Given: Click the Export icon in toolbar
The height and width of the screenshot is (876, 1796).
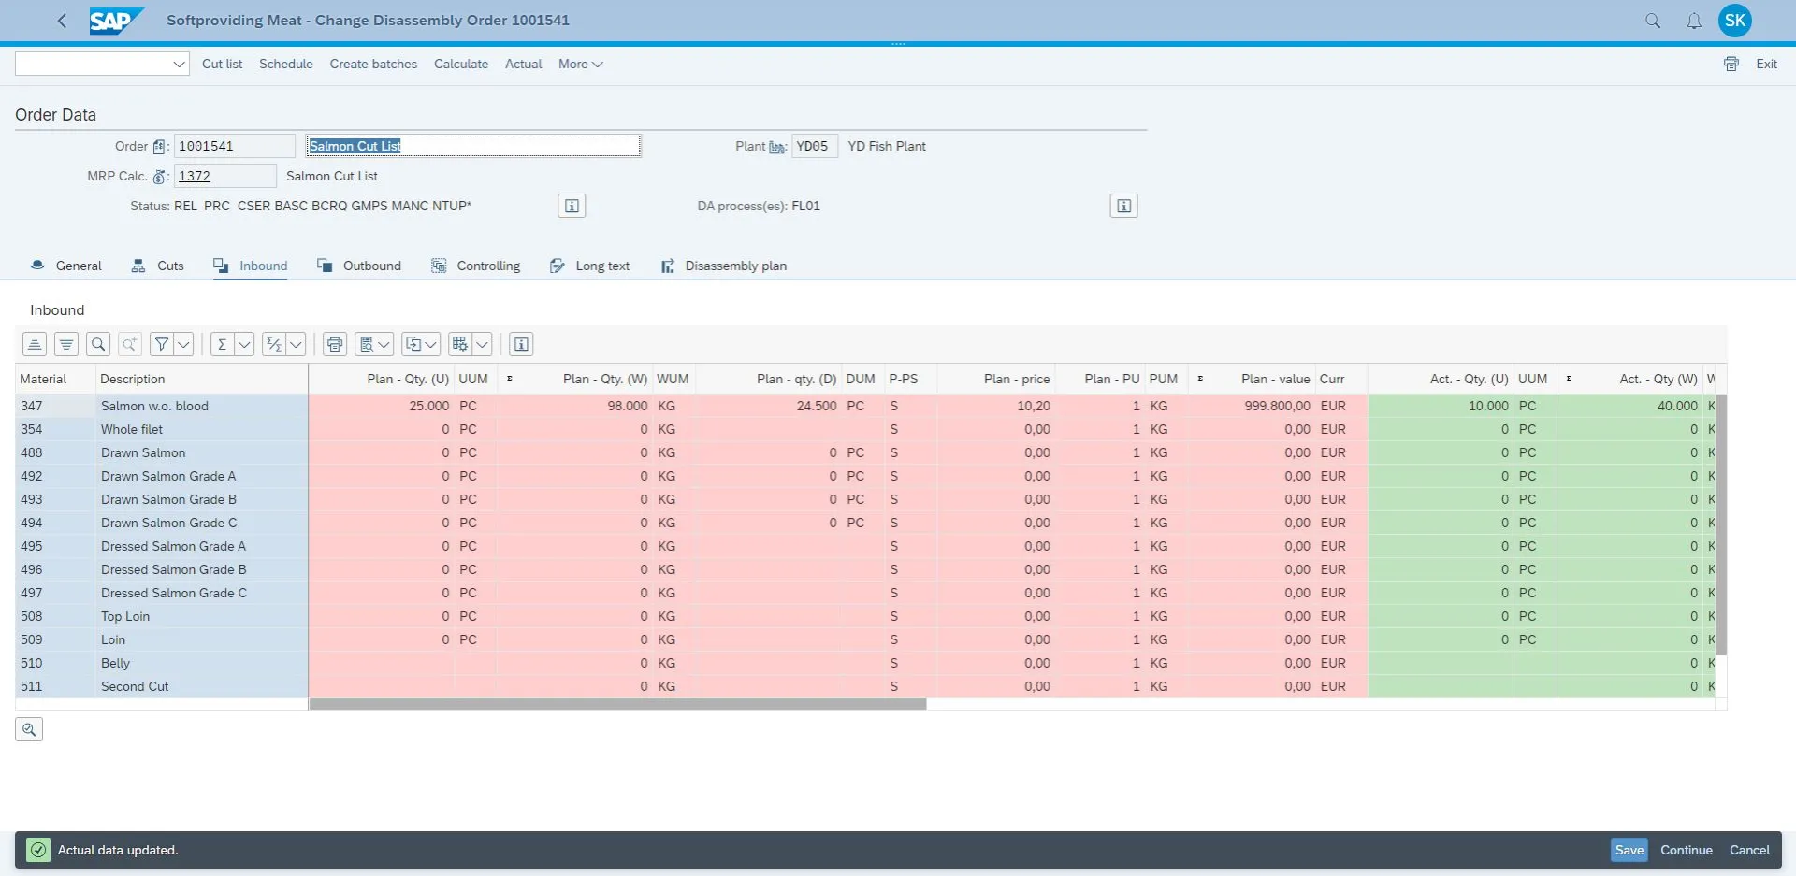Looking at the screenshot, I should coord(413,344).
